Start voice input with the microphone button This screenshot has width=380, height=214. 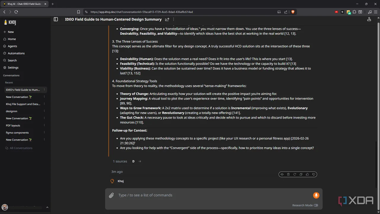[316, 195]
